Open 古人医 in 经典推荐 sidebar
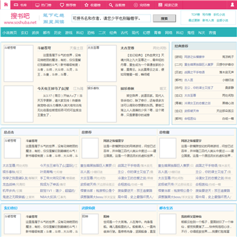 (x=189, y=80)
